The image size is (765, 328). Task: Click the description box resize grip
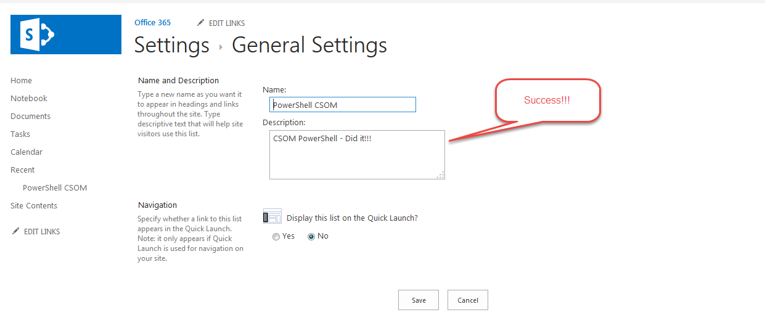(440, 175)
